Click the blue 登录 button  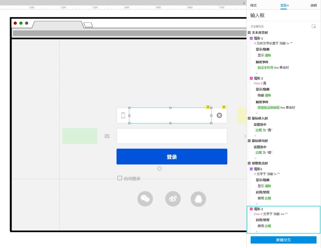tap(172, 157)
